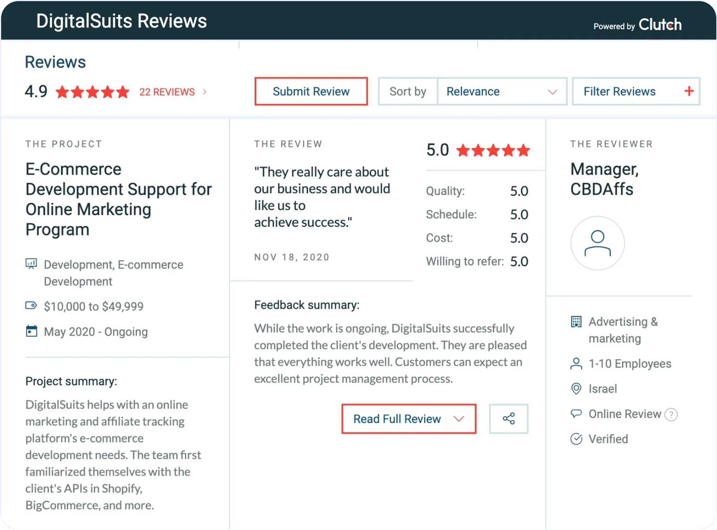Viewport: 717px width, 530px height.
Task: Click the project title E-Commerce Development Support
Action: pyautogui.click(x=118, y=199)
